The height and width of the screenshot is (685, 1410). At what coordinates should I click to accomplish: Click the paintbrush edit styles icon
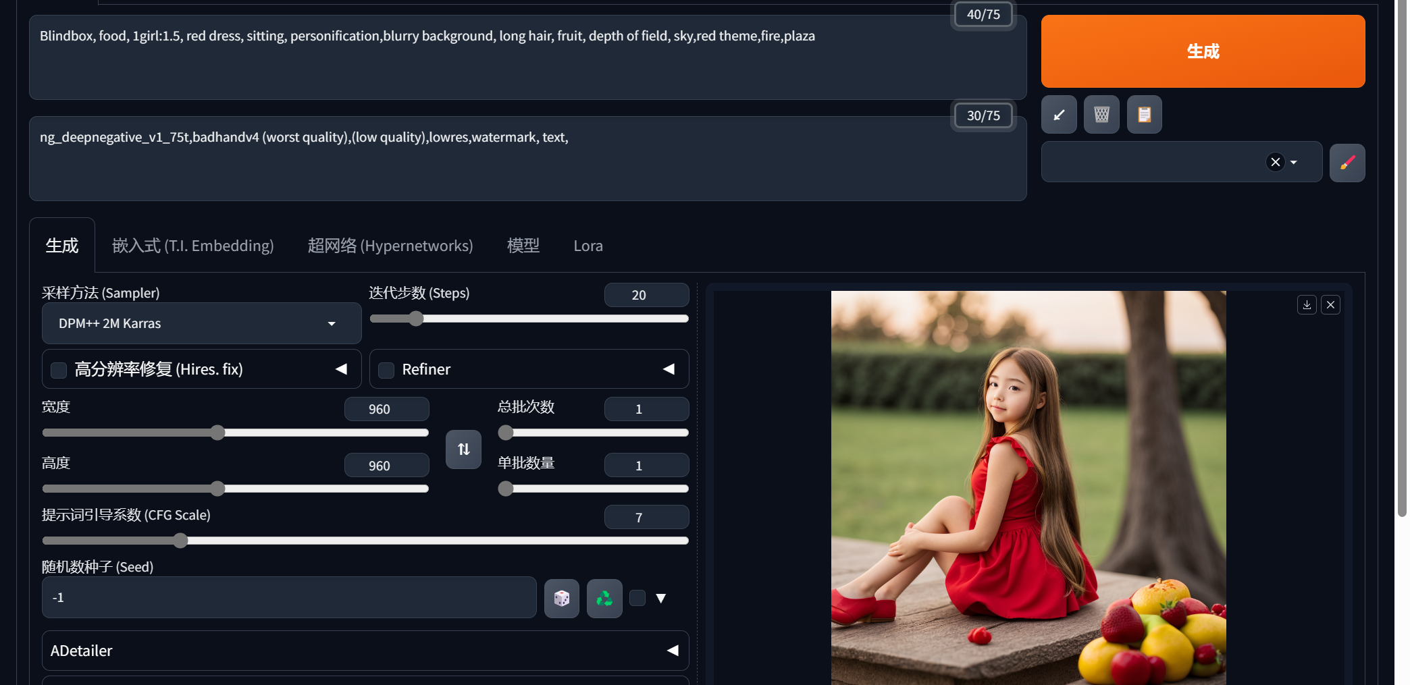[1347, 163]
